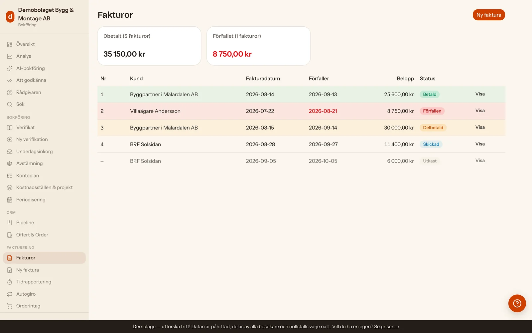Open the Underlagsinkorg inbox icon
This screenshot has height=333, width=532.
pos(10,152)
